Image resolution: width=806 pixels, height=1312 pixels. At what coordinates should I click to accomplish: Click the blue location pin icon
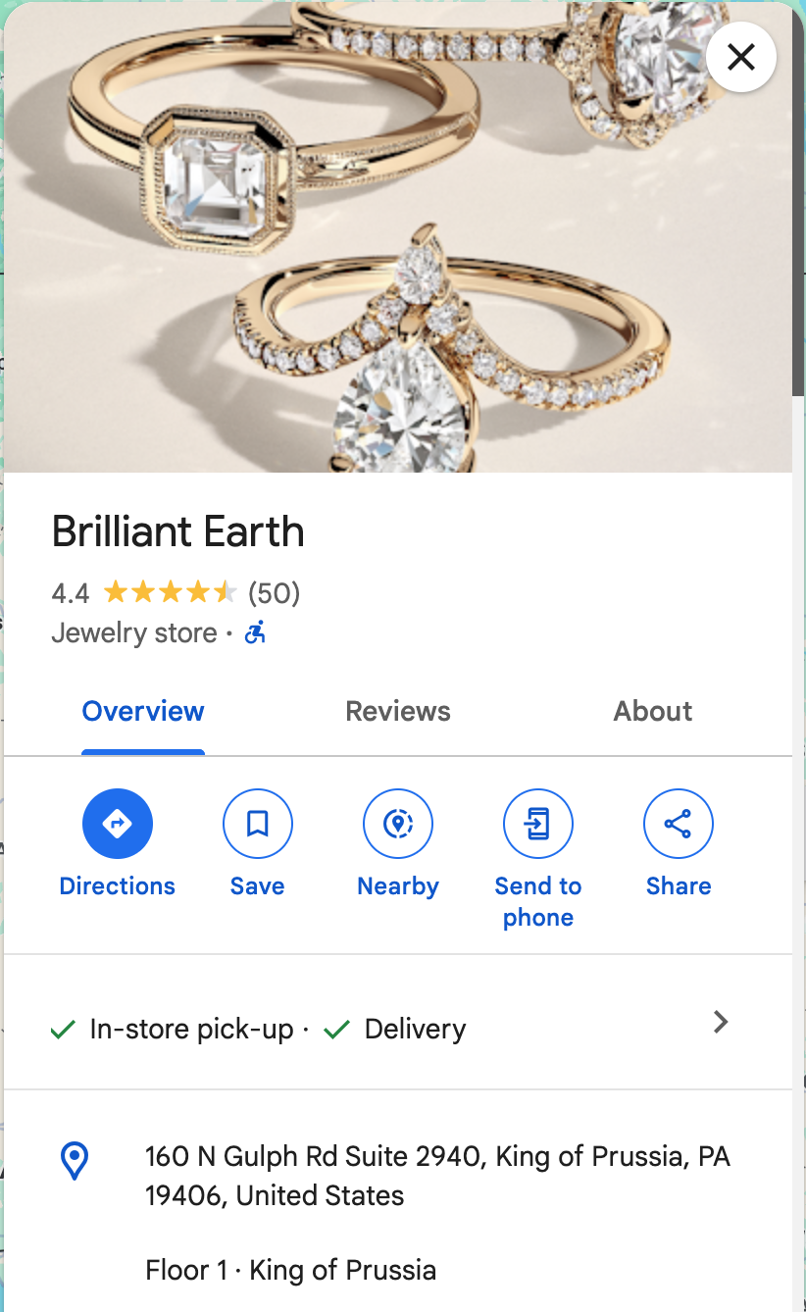click(75, 1161)
